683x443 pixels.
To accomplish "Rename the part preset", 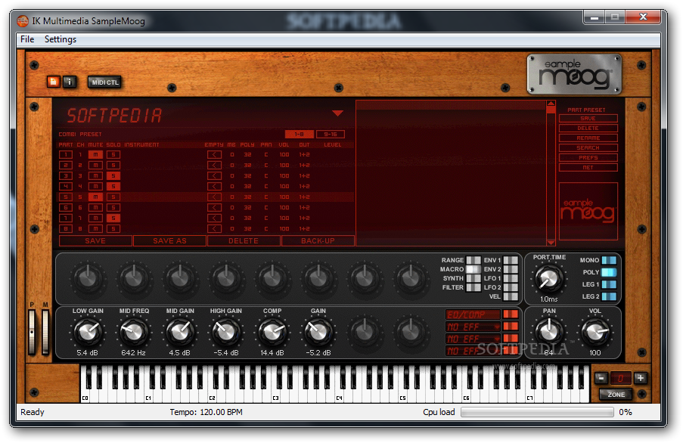I will point(588,138).
